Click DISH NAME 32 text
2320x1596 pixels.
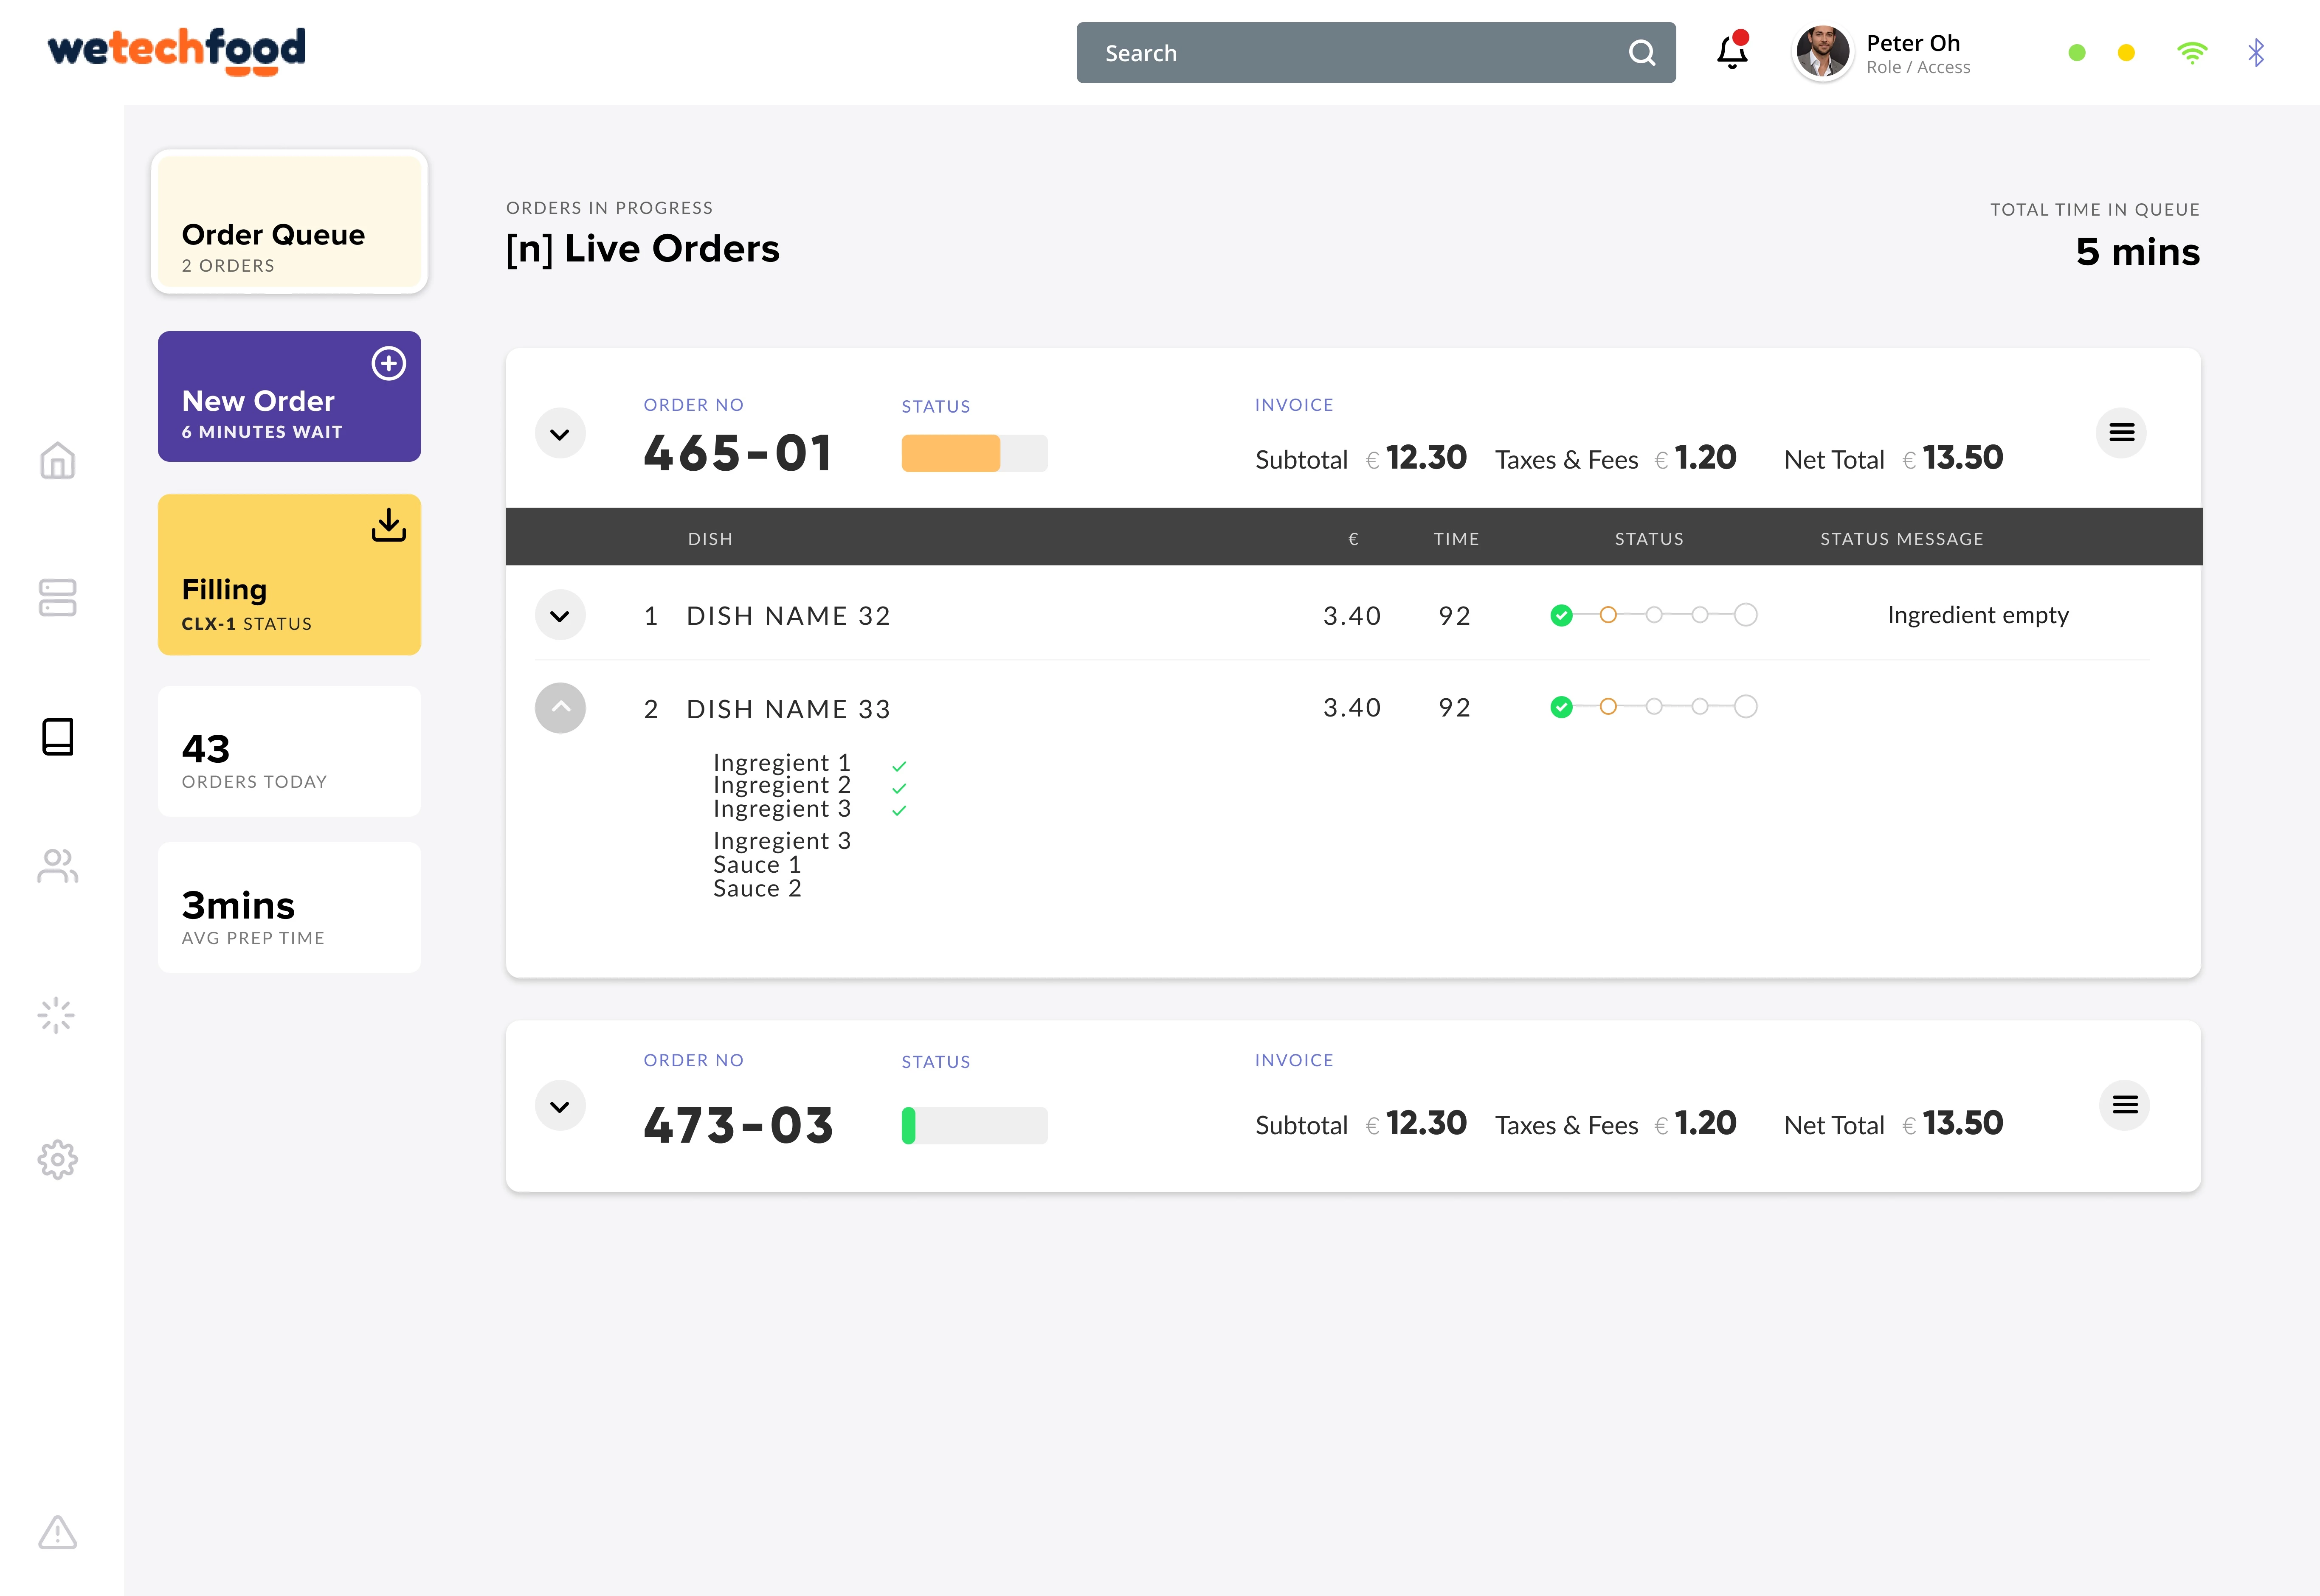[788, 616]
